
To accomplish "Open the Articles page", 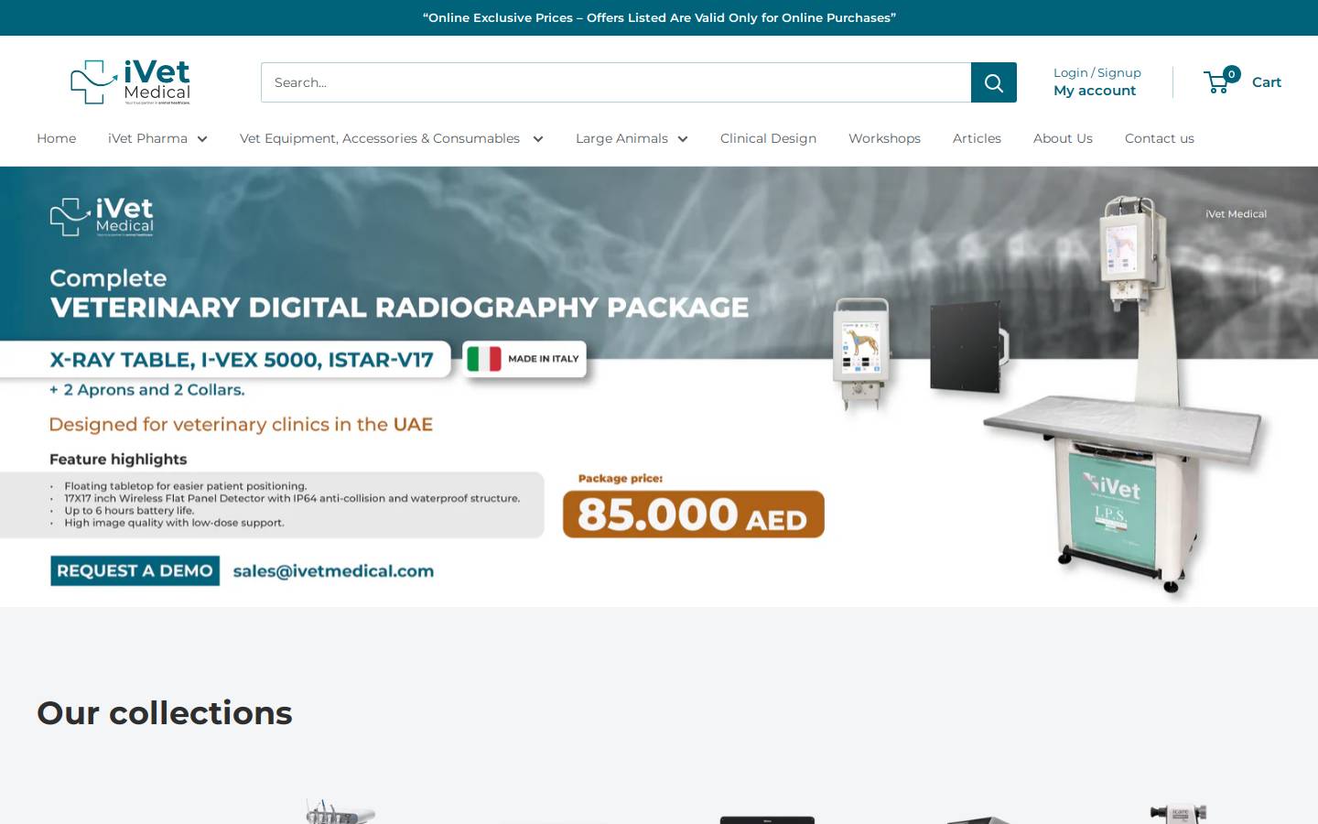I will (977, 138).
